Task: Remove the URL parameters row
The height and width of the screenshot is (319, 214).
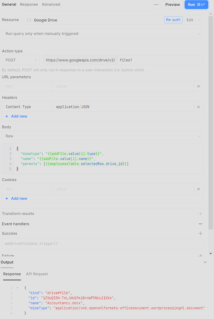Action: (198, 86)
